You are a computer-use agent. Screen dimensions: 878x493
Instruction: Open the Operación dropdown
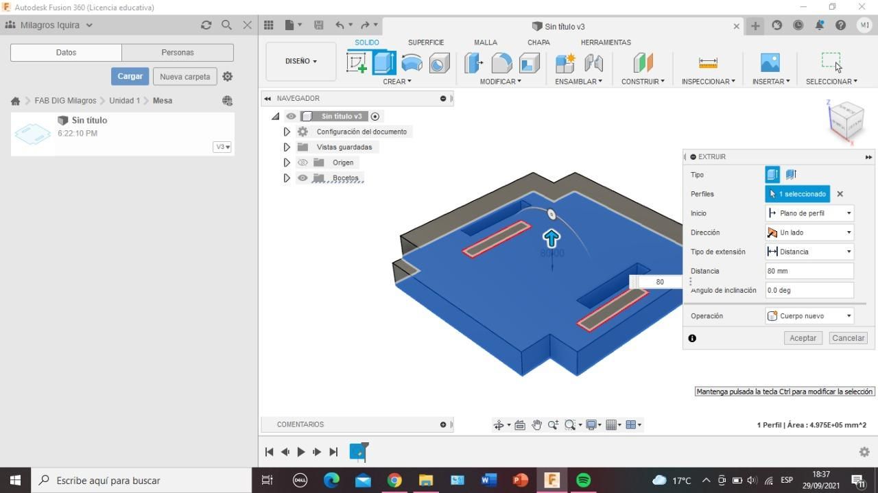(x=809, y=316)
